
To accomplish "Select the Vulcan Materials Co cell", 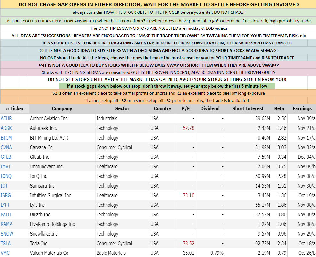I will (x=62, y=253).
